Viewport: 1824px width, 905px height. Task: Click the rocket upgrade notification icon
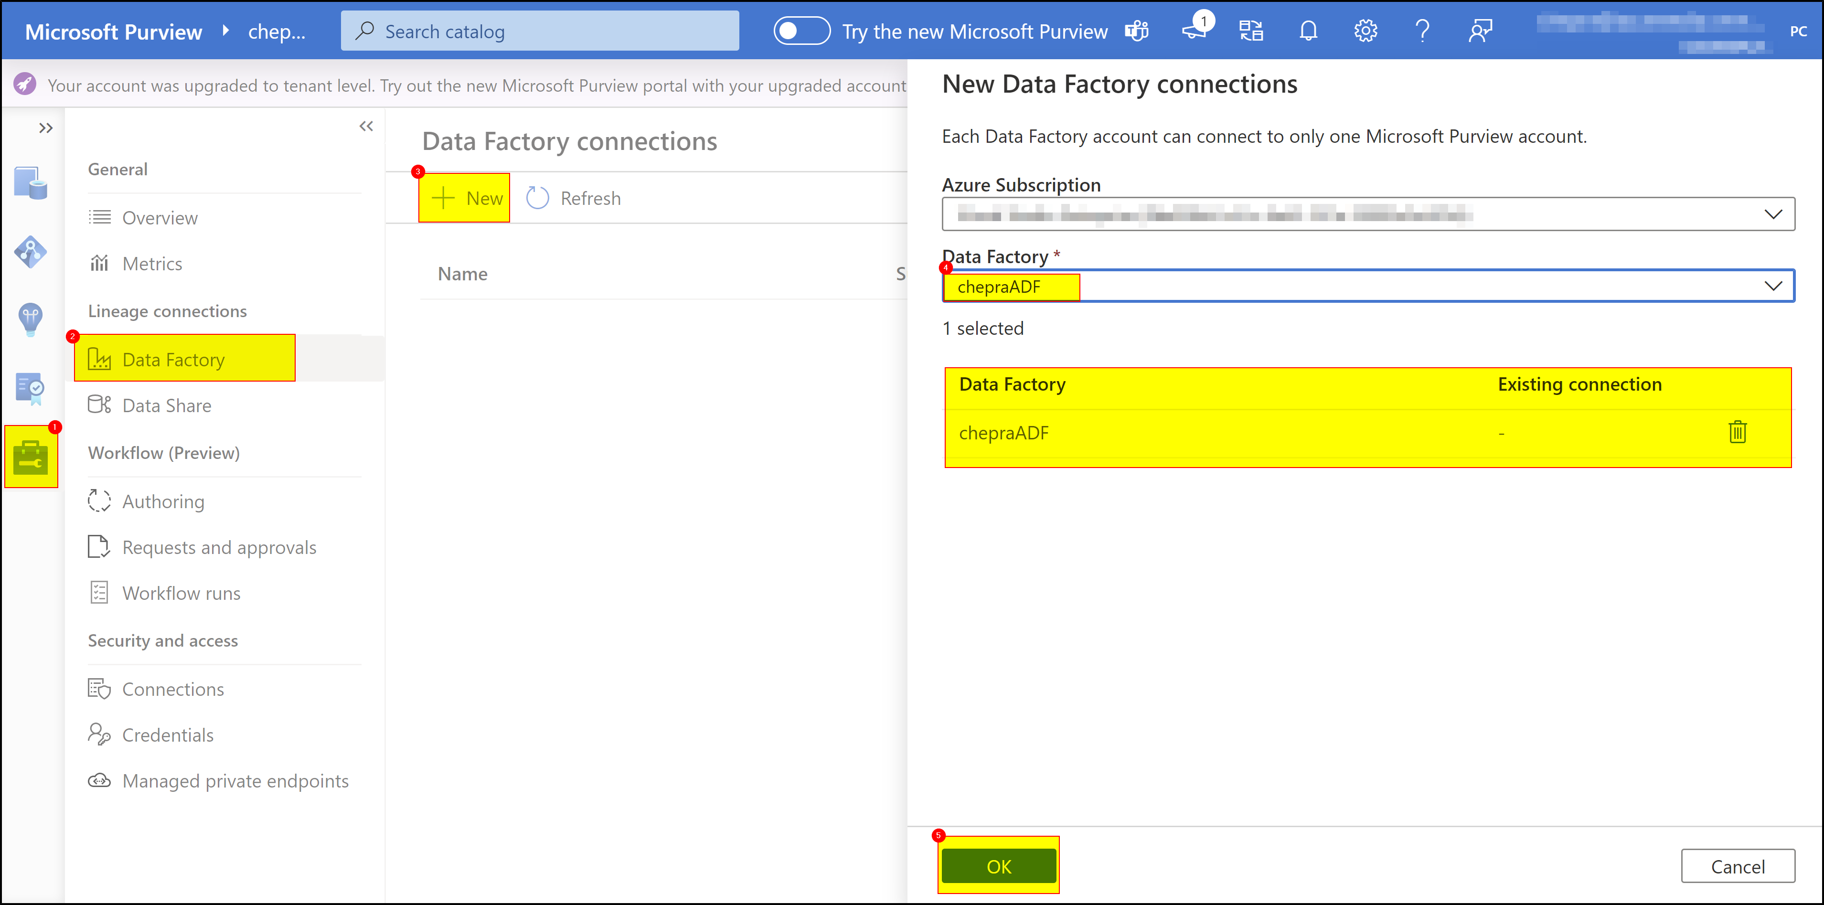[x=25, y=84]
